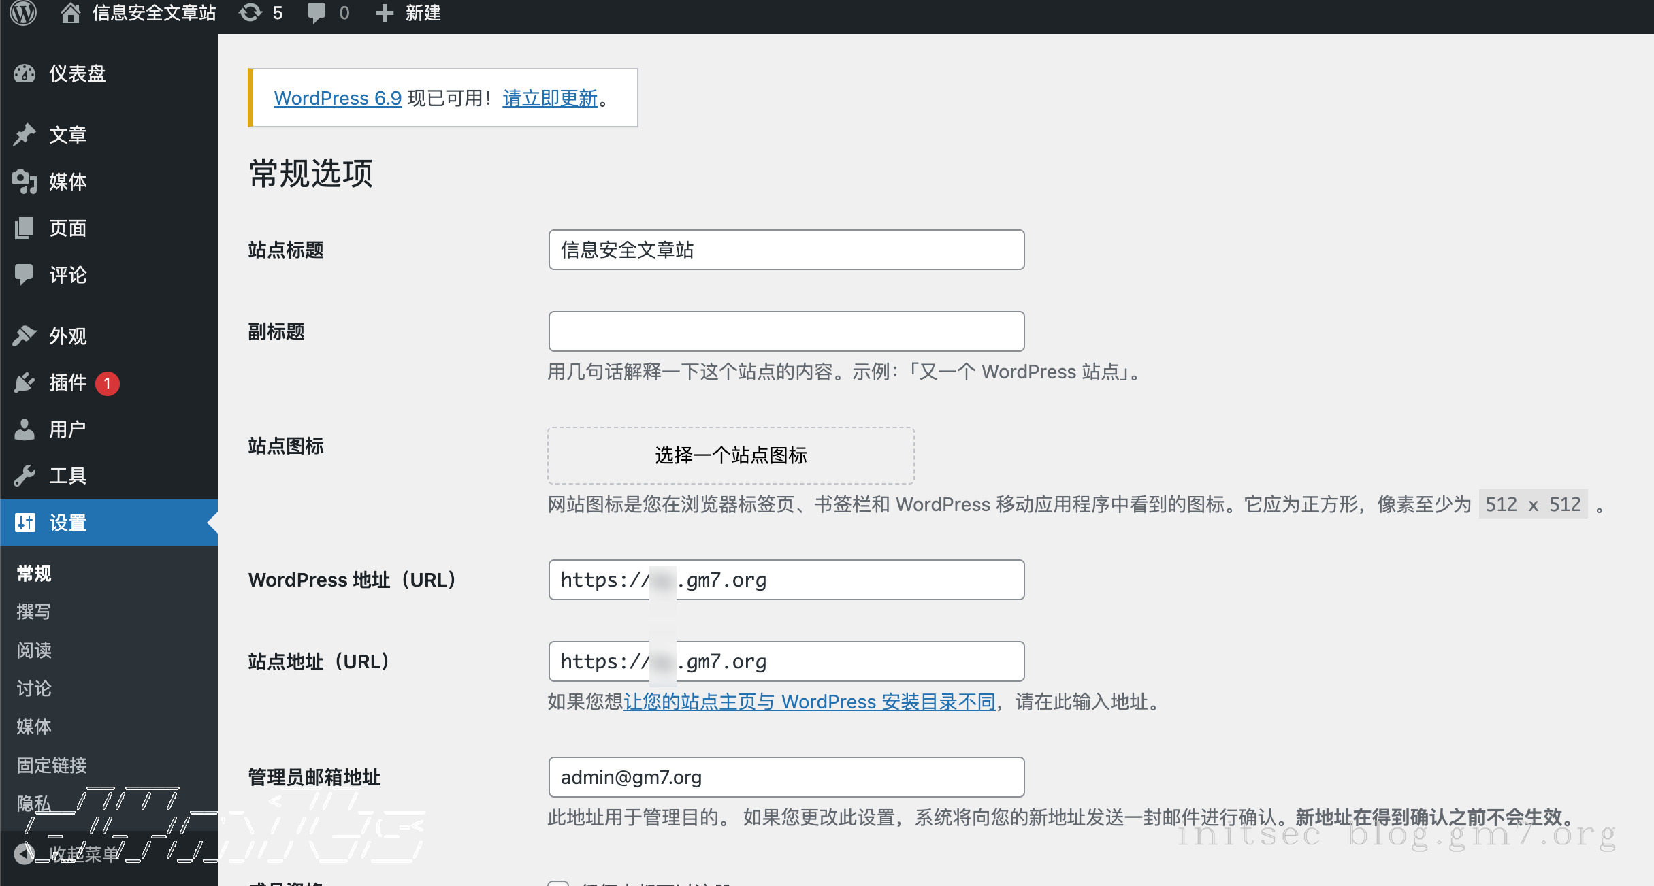Screen dimensions: 1654x886
Task: Enable the registration checkbox at the bottom
Action: [x=558, y=882]
